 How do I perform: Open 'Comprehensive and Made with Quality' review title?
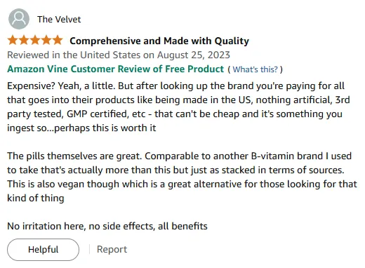(159, 41)
